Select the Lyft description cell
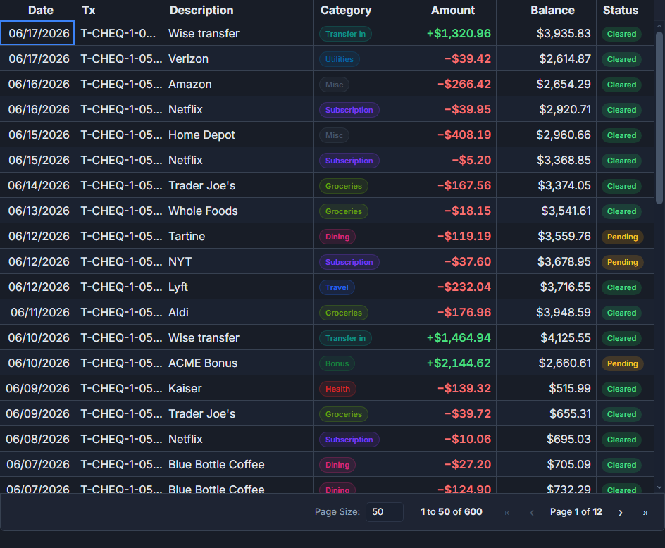Image resolution: width=665 pixels, height=548 pixels. pyautogui.click(x=238, y=287)
